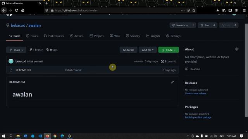
Task: Click the taskbar clock 5:29 AM
Action: point(231,136)
